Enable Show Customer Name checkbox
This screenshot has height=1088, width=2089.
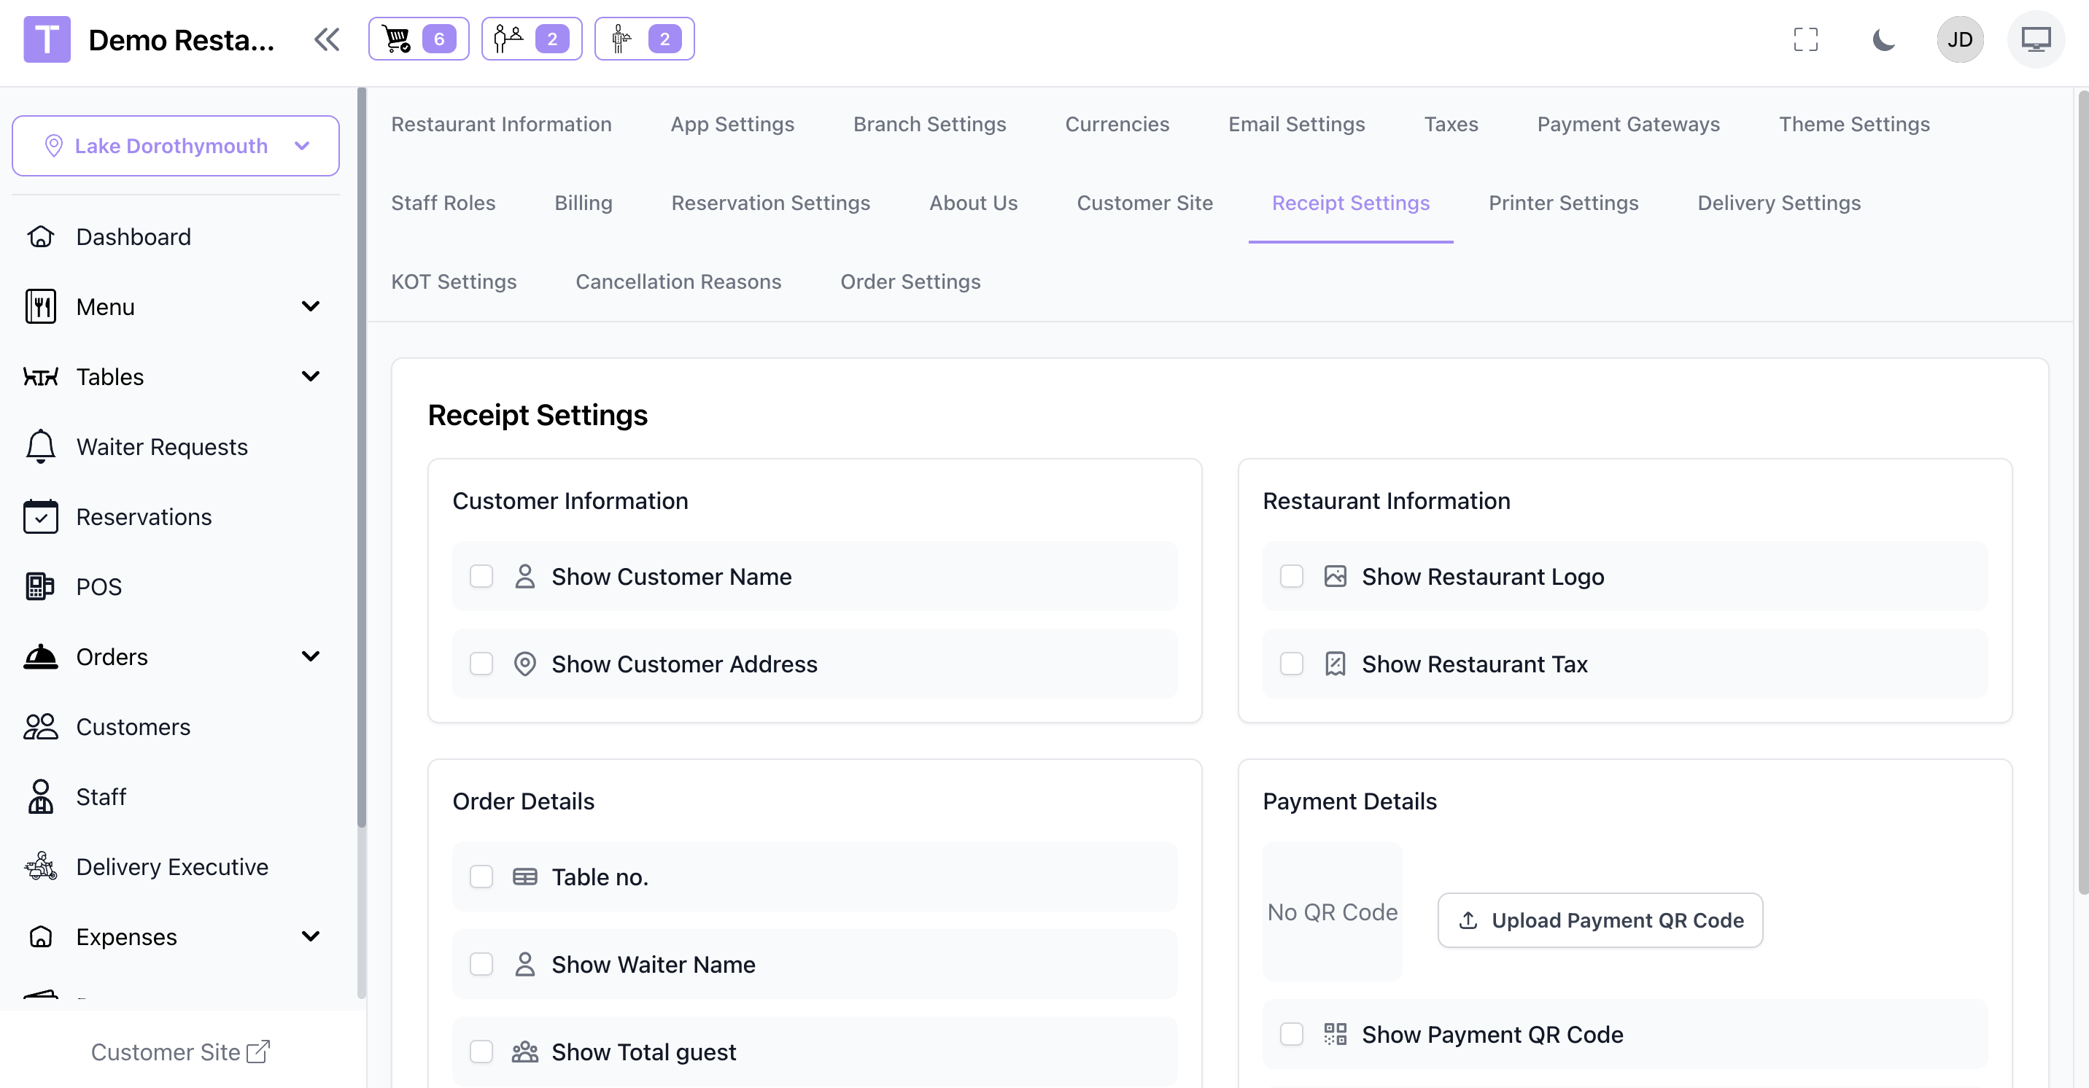pos(481,576)
